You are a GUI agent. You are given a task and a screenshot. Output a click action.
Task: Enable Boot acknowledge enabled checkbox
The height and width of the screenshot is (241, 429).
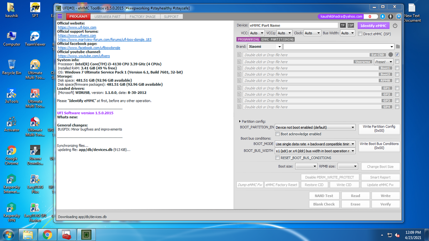pos(278,134)
